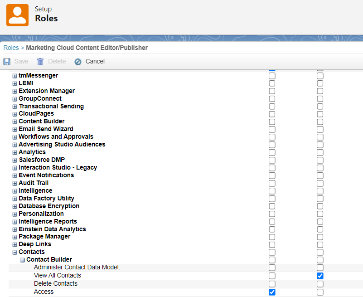Collapse the Contact Builder node
The image size is (363, 297).
[23, 260]
